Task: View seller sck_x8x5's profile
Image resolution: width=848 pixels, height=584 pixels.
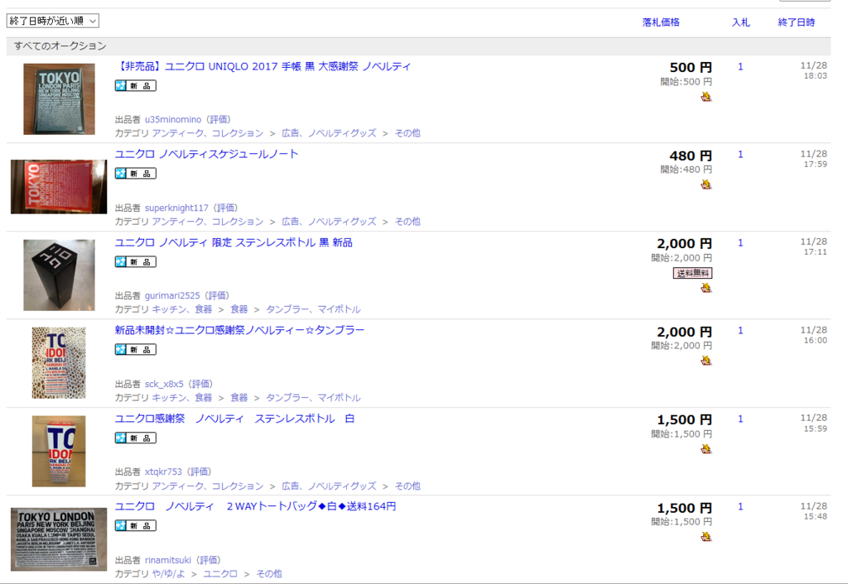Action: click(x=164, y=384)
